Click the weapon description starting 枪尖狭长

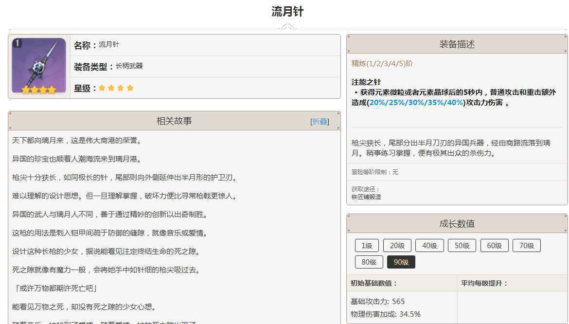[x=451, y=148]
